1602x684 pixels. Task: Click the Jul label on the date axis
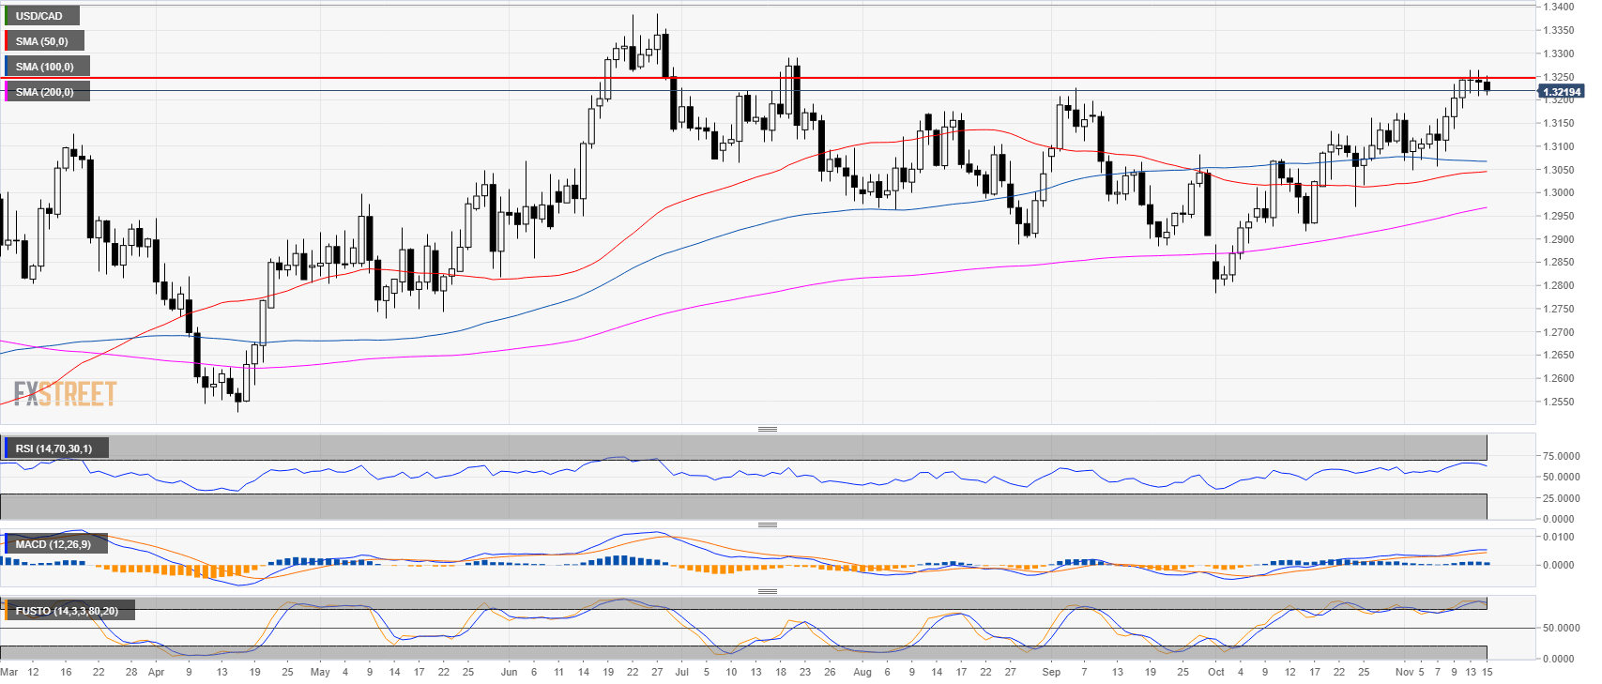[x=681, y=672]
